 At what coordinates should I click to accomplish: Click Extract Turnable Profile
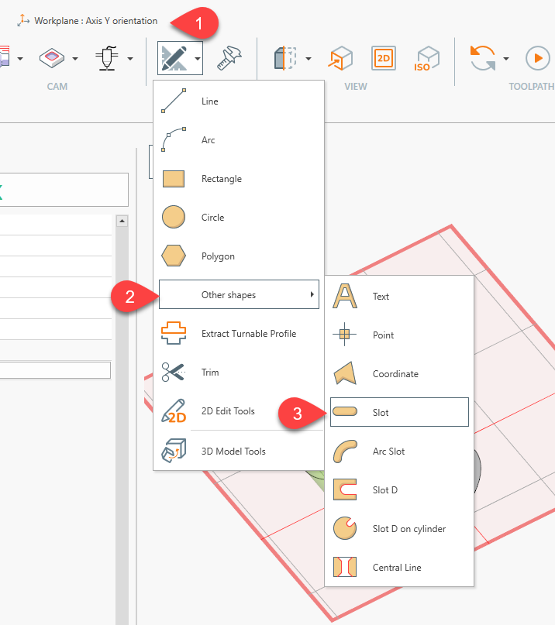pyautogui.click(x=248, y=334)
